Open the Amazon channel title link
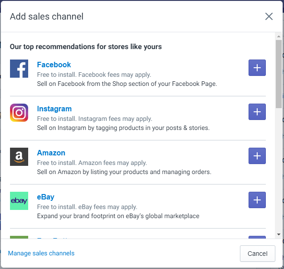 coord(51,153)
